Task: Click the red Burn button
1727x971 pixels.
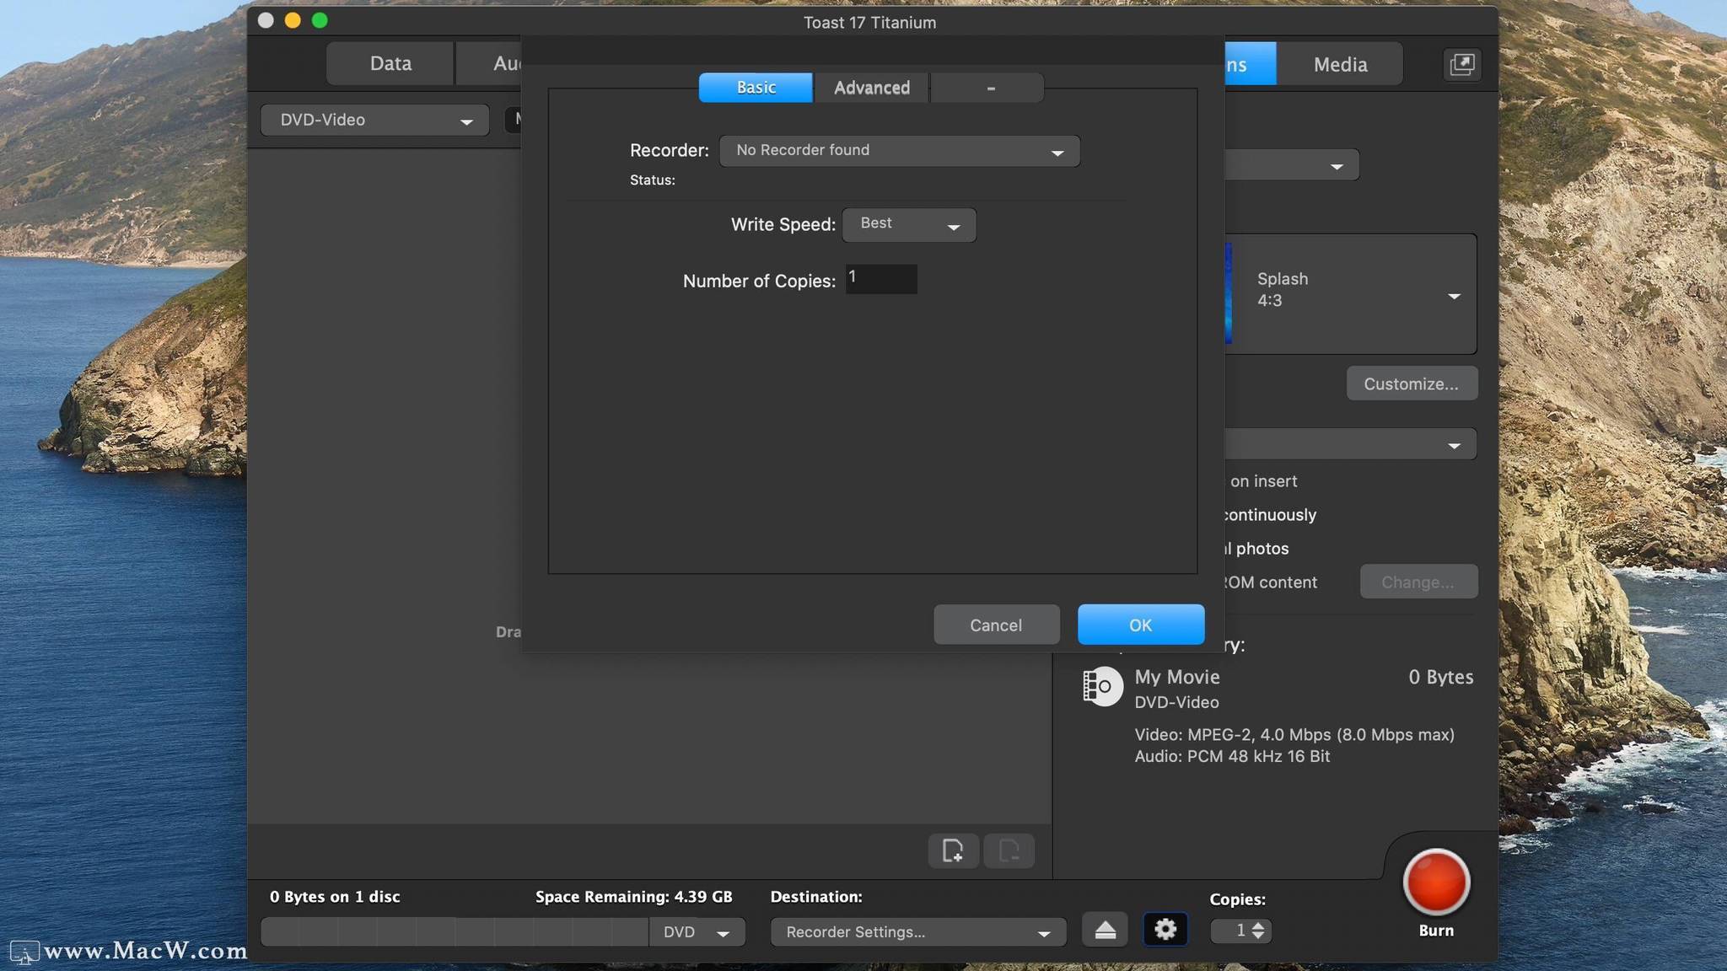Action: tap(1435, 882)
